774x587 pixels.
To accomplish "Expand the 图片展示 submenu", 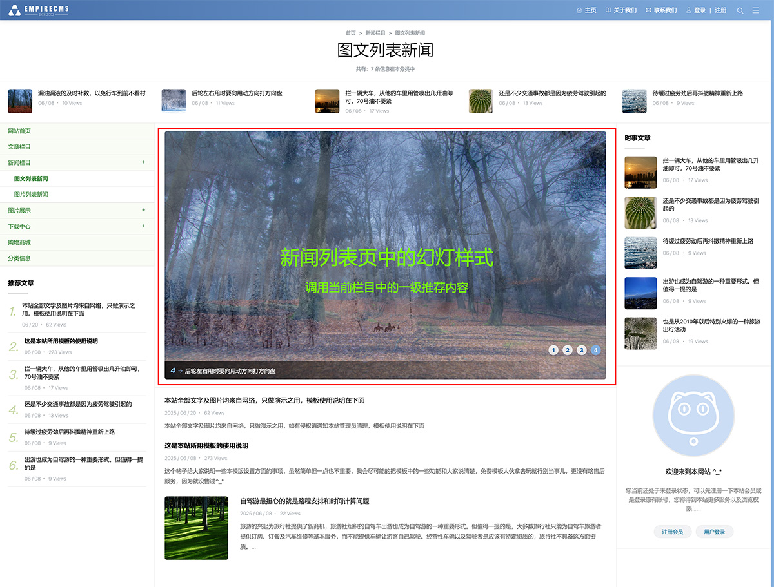I will [x=143, y=210].
